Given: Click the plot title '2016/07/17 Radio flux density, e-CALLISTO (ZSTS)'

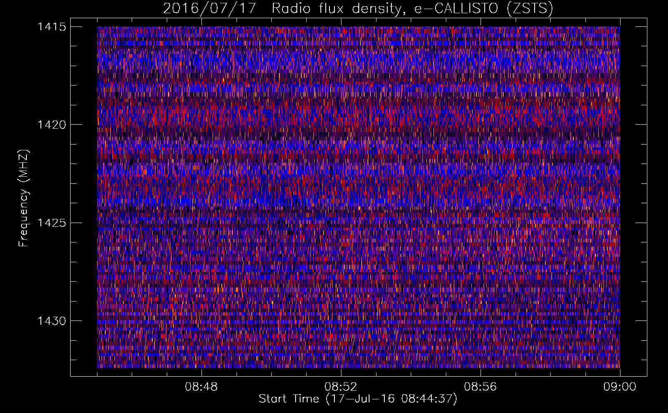Looking at the screenshot, I should click(x=358, y=9).
